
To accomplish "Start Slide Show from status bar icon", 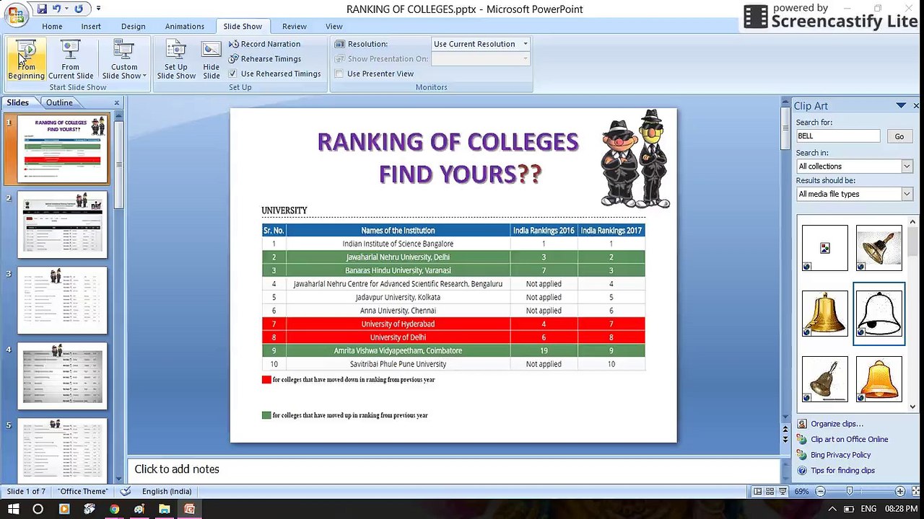I will pyautogui.click(x=783, y=491).
